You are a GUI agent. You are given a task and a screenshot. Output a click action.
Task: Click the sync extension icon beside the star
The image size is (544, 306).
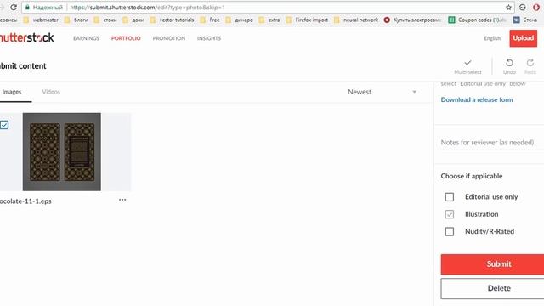coord(523,8)
